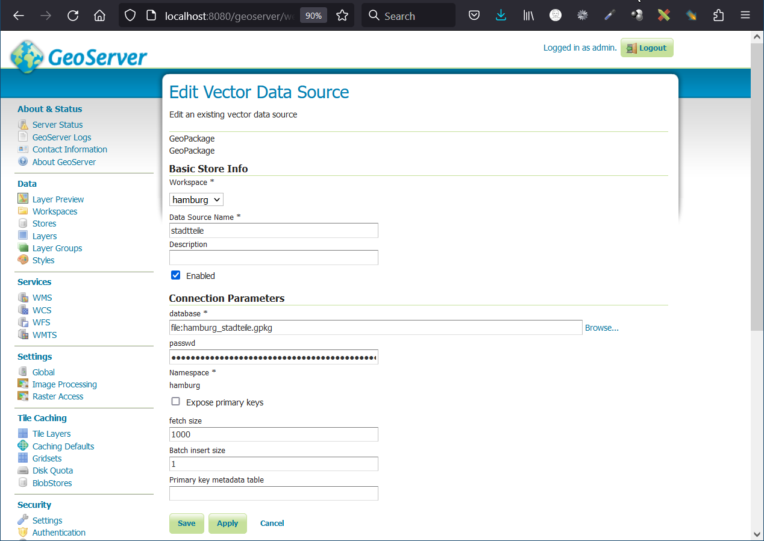Image resolution: width=764 pixels, height=541 pixels.
Task: Click the About GeoServer help icon
Action: pyautogui.click(x=23, y=161)
